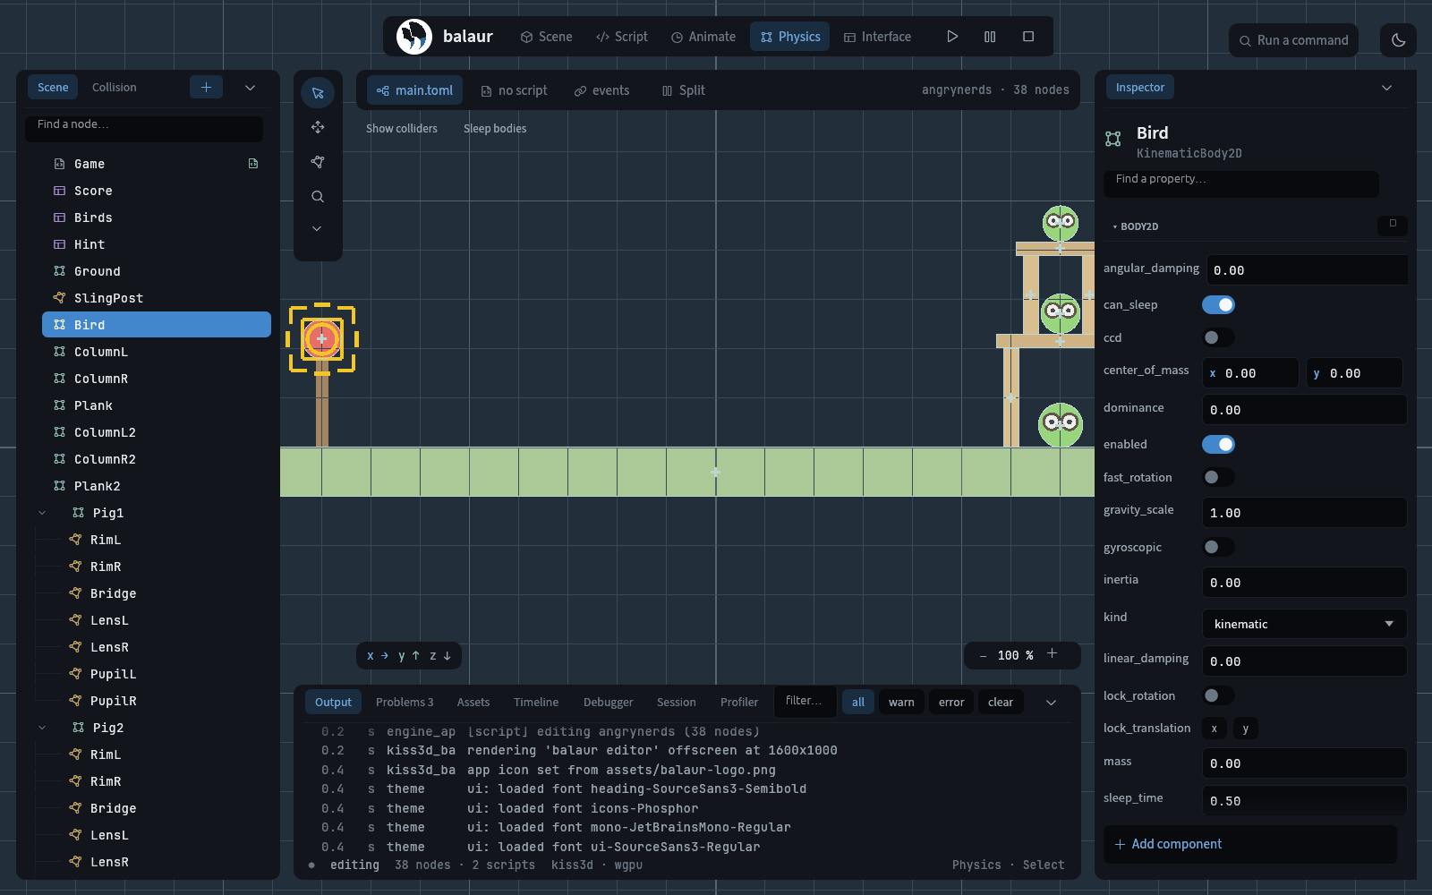The image size is (1432, 895).
Task: Click the gravity_scale value field
Action: [x=1304, y=513]
